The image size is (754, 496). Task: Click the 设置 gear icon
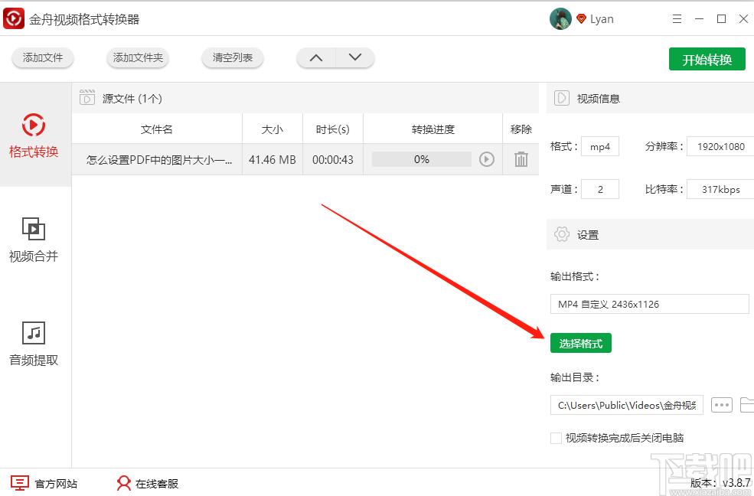562,234
